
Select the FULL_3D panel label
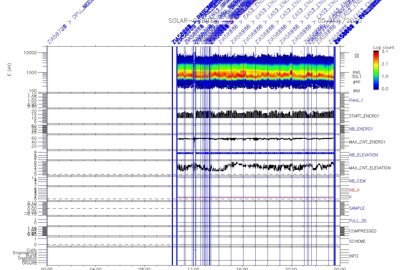pos(358,221)
